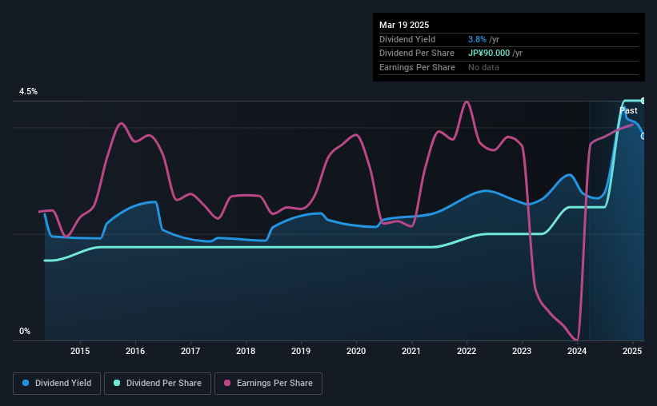Click the teal Dividend Per Share legend dot

click(x=117, y=383)
